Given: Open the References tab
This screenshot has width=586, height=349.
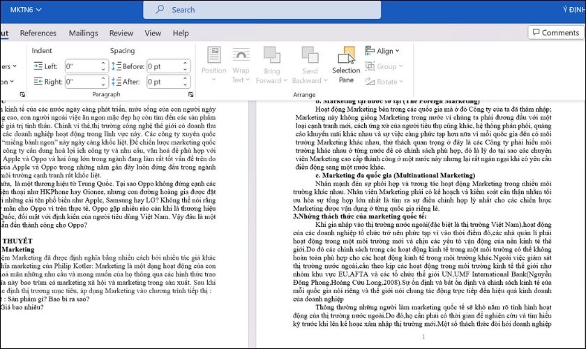Looking at the screenshot, I should (x=38, y=33).
